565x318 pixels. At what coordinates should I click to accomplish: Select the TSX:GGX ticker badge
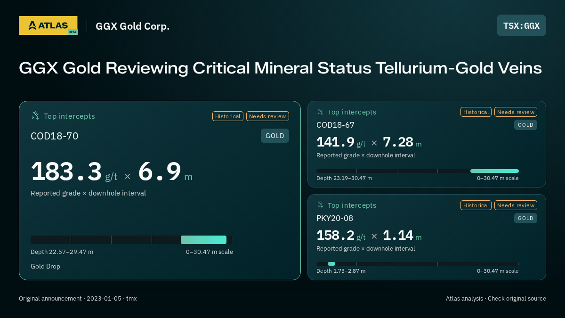[521, 25]
